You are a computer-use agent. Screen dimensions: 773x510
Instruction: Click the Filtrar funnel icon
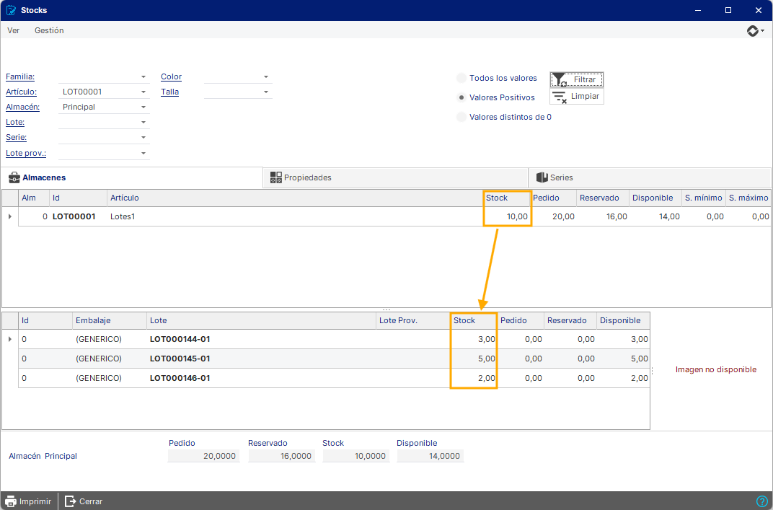pyautogui.click(x=560, y=79)
